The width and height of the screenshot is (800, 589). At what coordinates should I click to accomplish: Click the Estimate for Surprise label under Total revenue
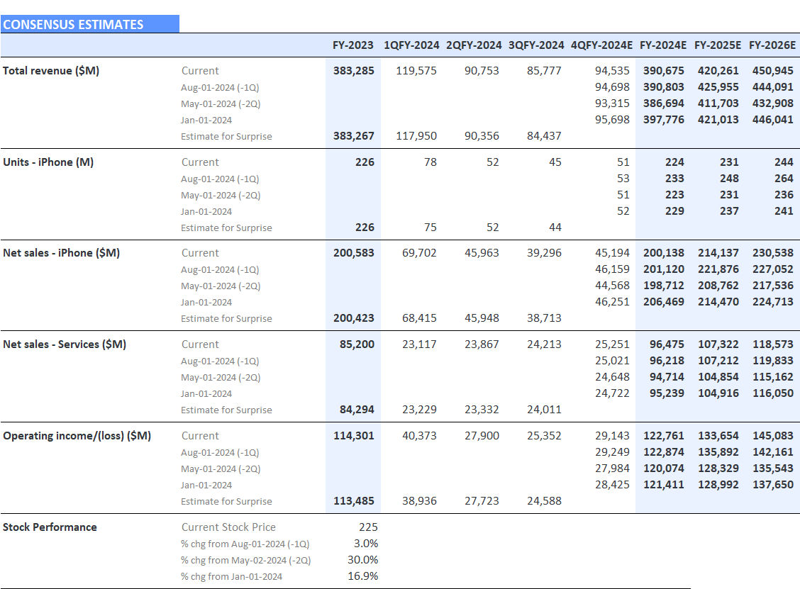click(x=226, y=136)
